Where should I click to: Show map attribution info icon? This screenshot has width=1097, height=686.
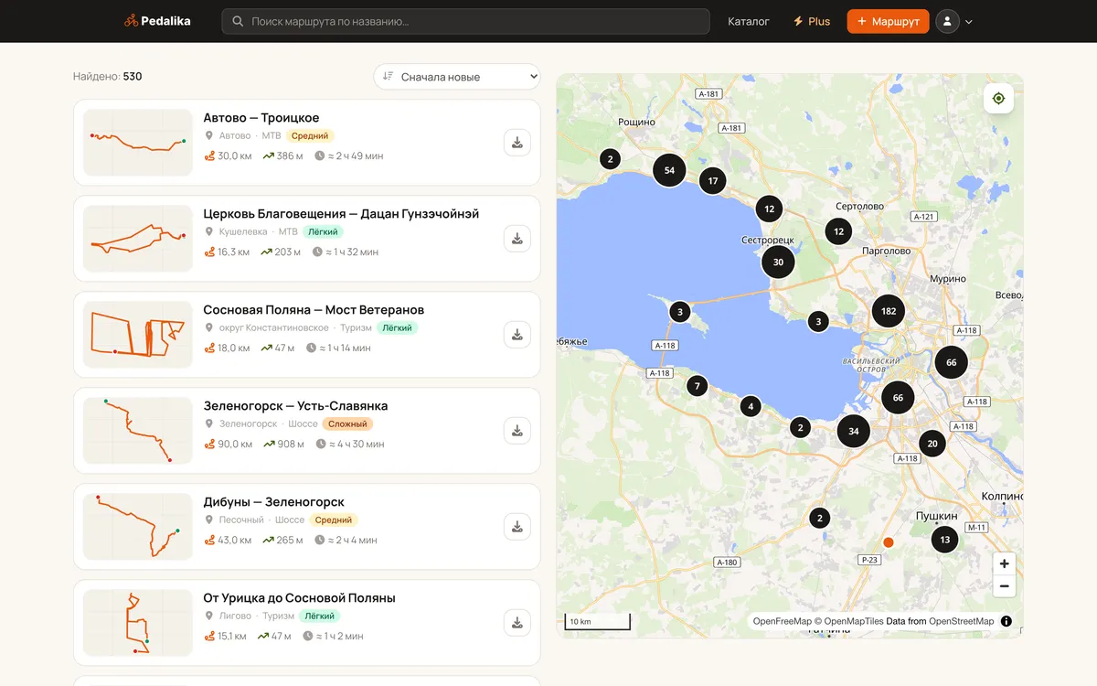[1006, 621]
